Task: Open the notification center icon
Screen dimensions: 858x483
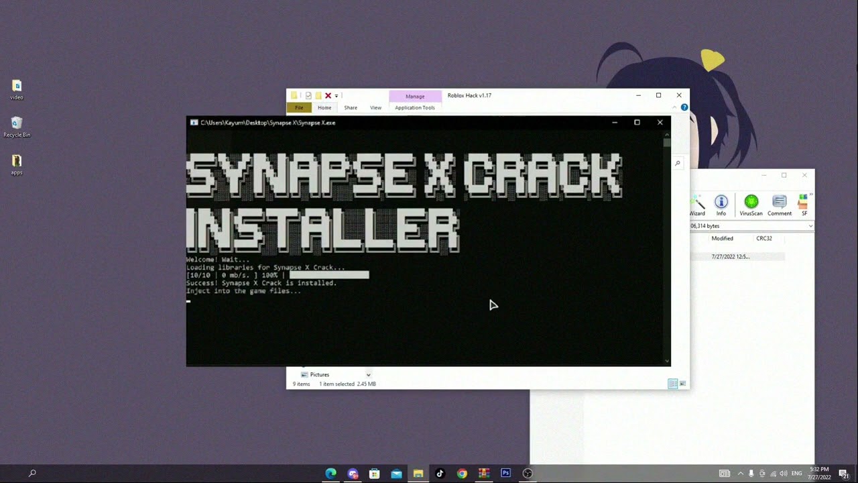Action: tap(844, 474)
